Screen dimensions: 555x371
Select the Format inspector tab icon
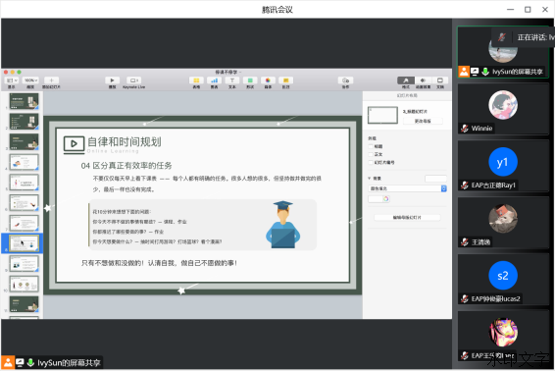coord(406,80)
